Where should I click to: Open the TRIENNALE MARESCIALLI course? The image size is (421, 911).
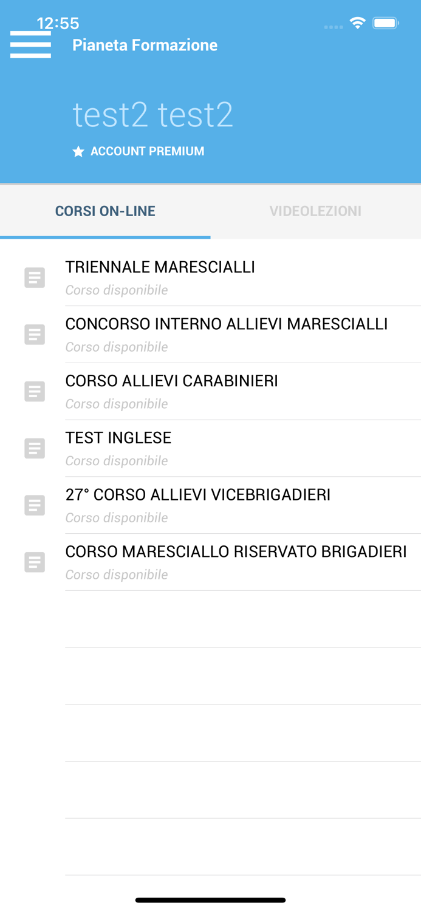[160, 267]
